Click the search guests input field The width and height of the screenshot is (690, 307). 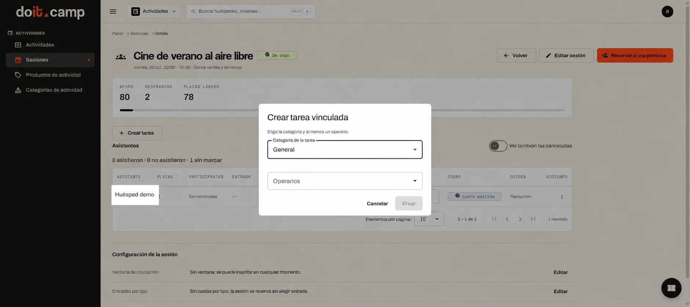pos(251,11)
